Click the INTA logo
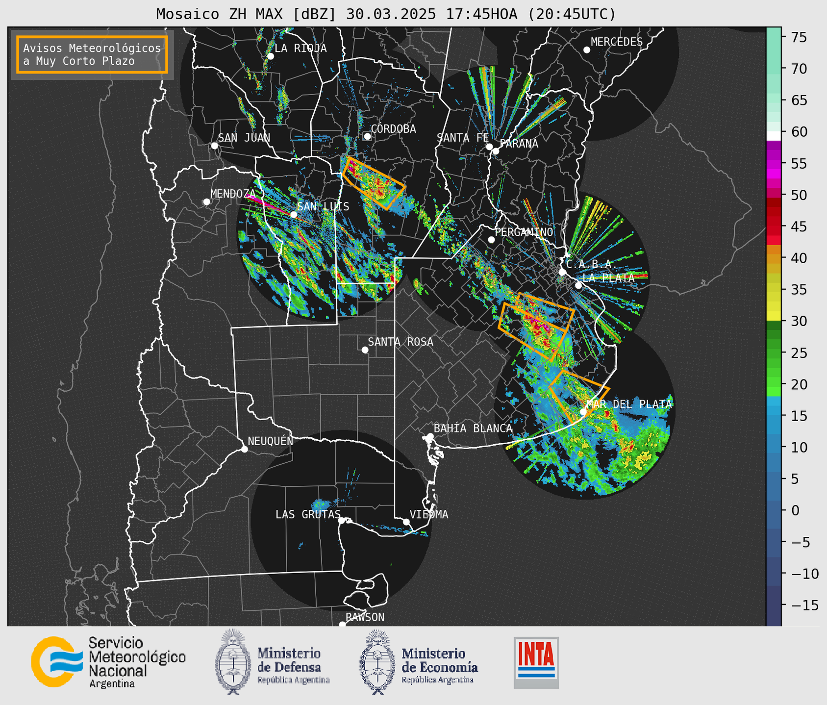 click(x=536, y=662)
